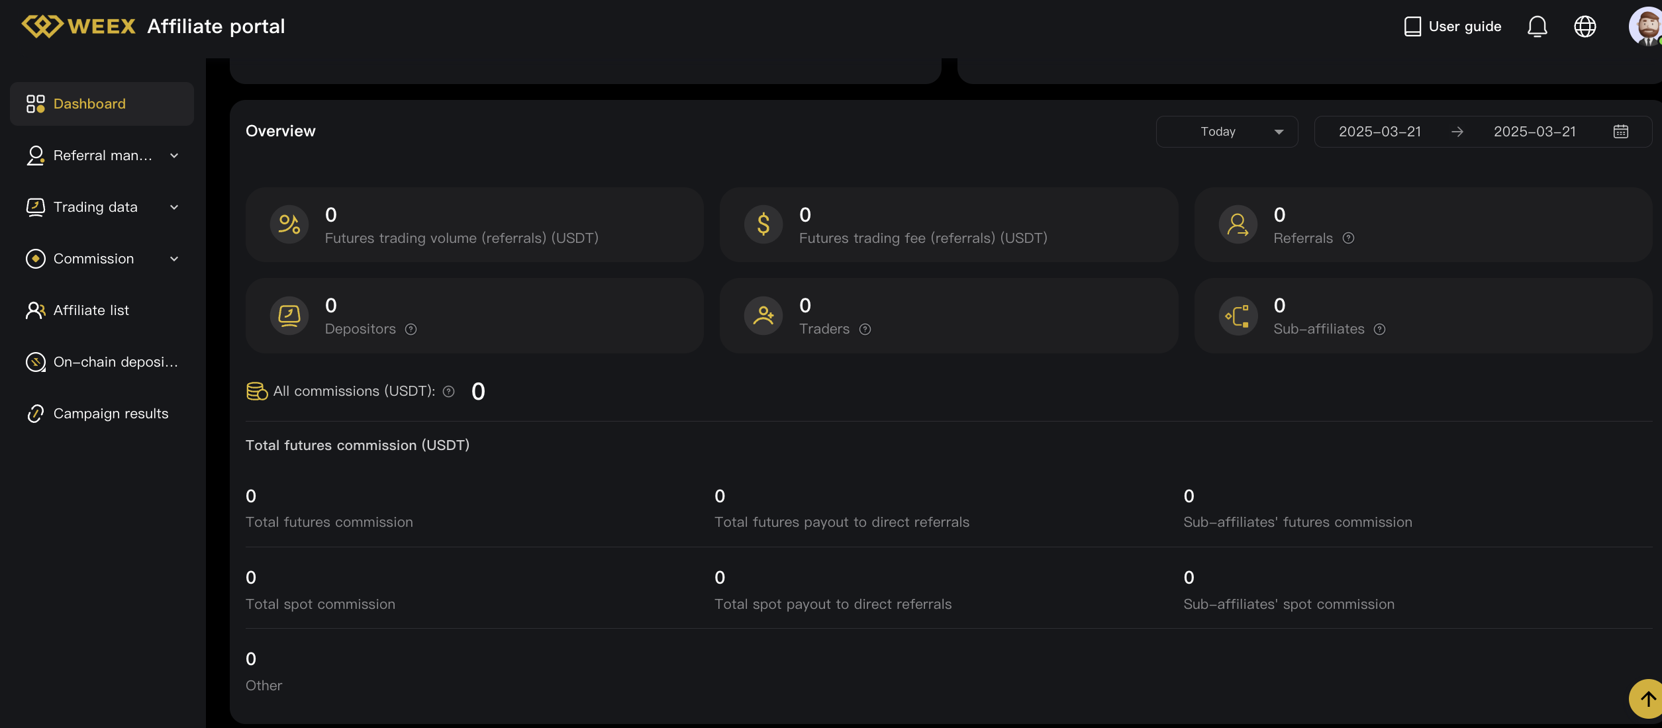Screen dimensions: 1662x728
Task: Click the Referrals info tooltip icon
Action: 1349,238
